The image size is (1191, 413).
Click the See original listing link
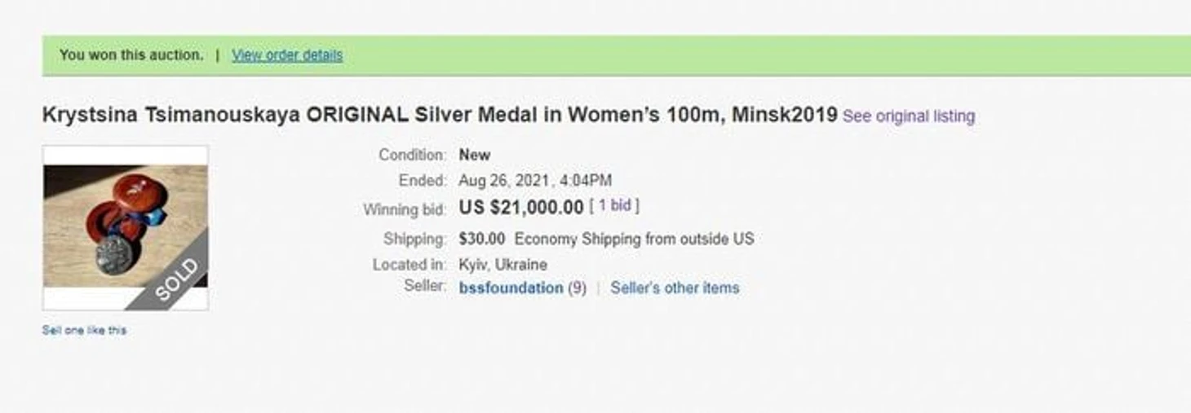[908, 116]
